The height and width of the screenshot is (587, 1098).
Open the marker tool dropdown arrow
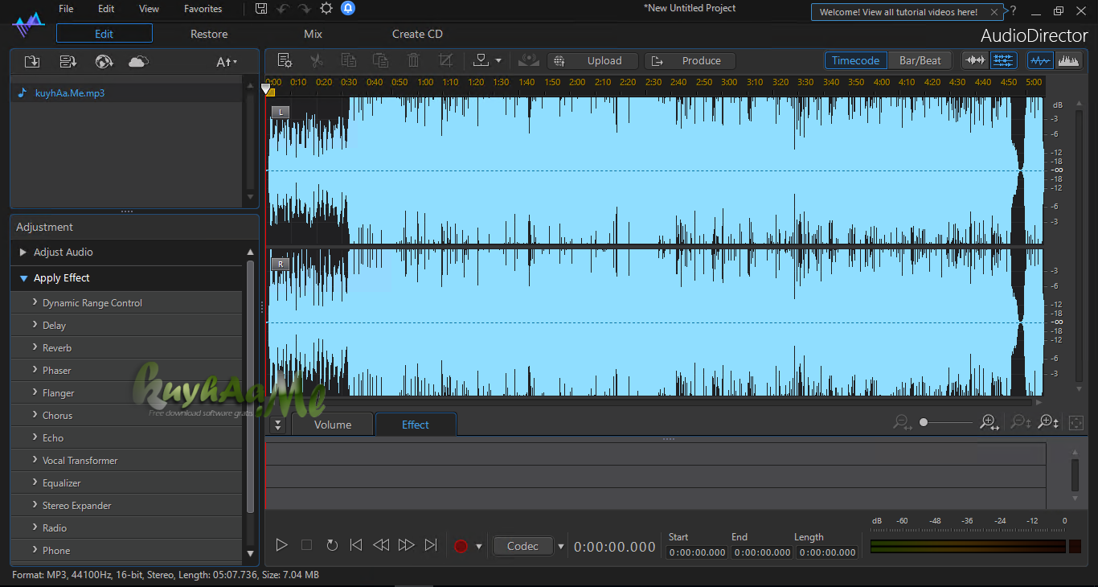498,60
